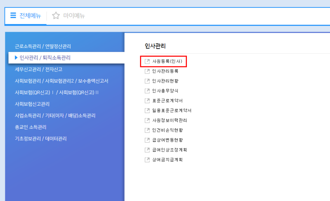Click the 마이메뉴 star icon
Viewport: 330px width, 201px height.
click(x=56, y=16)
